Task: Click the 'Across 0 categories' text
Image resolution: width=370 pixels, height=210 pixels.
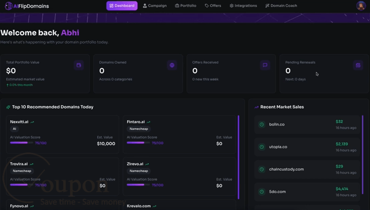Action: [115, 79]
